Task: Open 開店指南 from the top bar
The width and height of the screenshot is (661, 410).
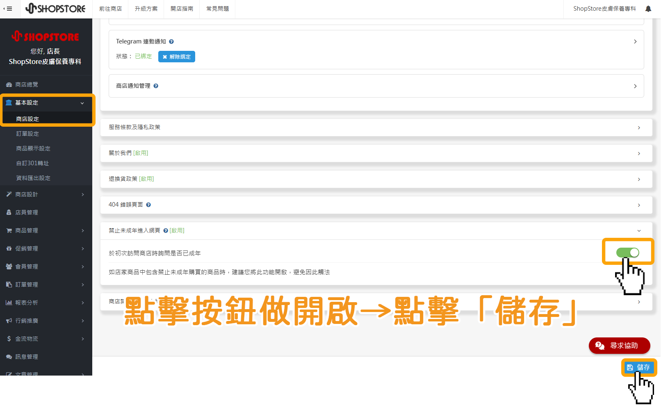Action: [x=182, y=9]
